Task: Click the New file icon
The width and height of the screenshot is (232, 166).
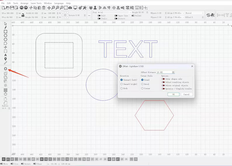Action: click(x=4, y=8)
